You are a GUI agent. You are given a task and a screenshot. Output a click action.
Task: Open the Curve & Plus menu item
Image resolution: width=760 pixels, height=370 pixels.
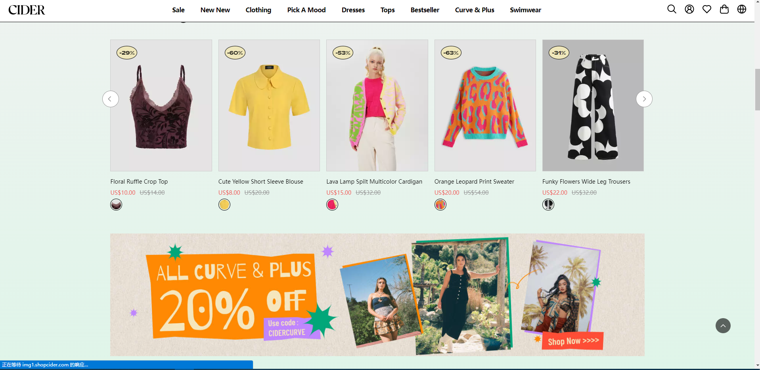[475, 10]
